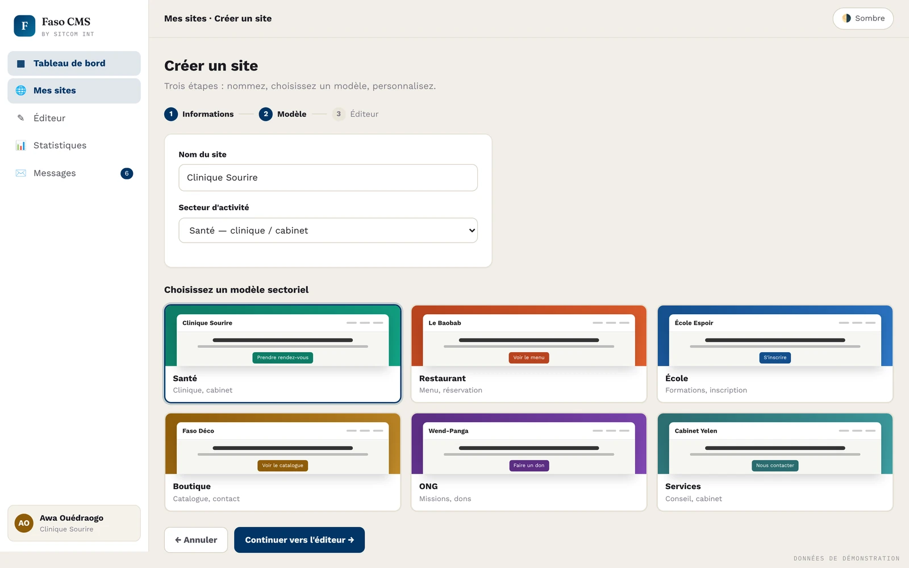The width and height of the screenshot is (909, 568).
Task: Toggle Sombre dark mode
Action: (x=863, y=18)
